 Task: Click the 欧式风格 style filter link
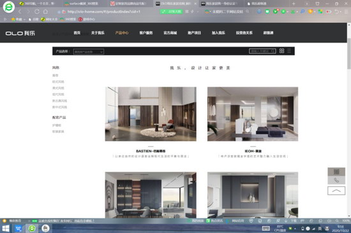[x=58, y=81]
